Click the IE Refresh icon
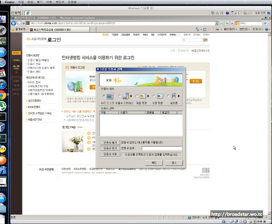 [227, 23]
